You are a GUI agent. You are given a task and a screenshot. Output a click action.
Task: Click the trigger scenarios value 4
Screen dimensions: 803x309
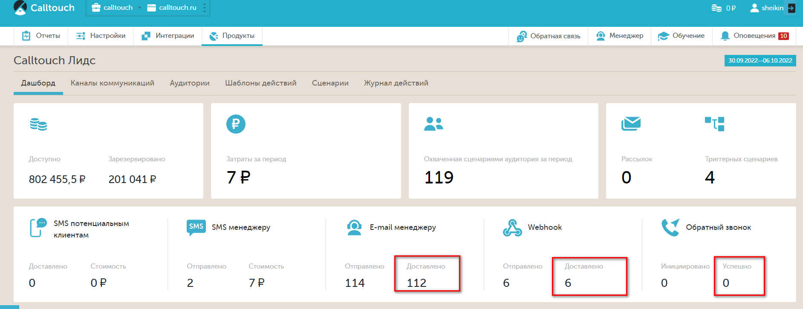click(710, 177)
